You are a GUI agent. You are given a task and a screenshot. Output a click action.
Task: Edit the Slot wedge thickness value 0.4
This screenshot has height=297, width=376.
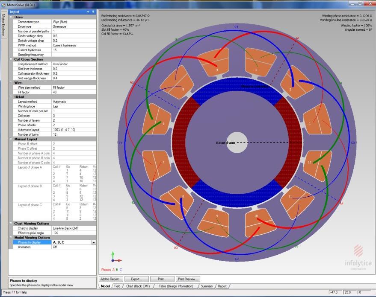click(x=74, y=78)
